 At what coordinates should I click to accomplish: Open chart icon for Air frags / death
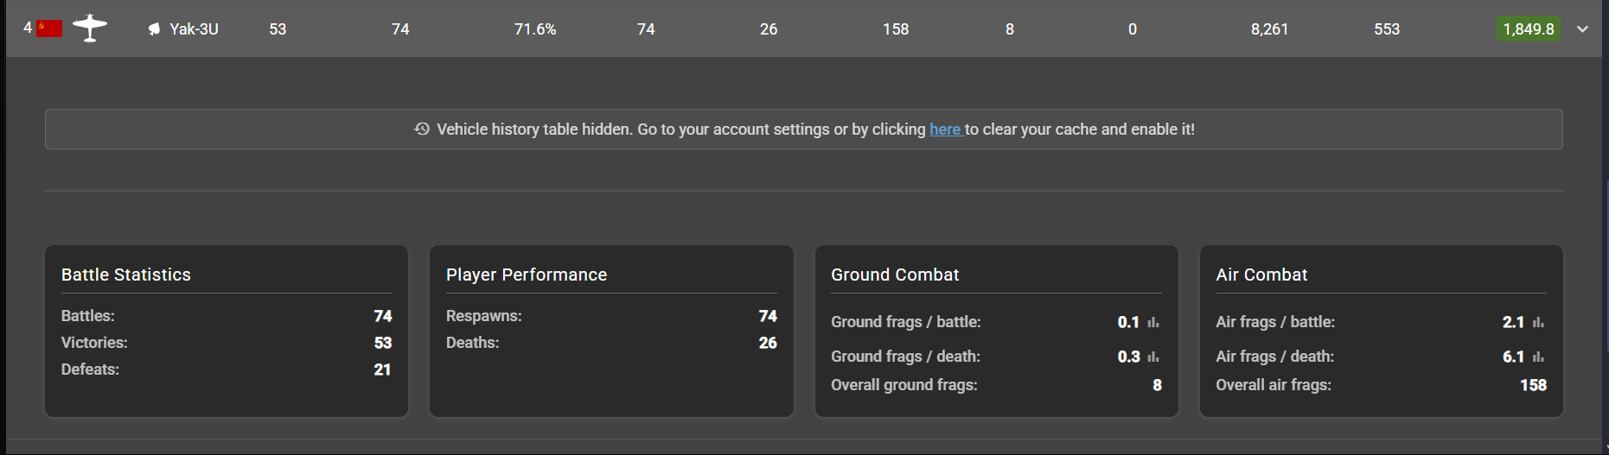pos(1538,357)
